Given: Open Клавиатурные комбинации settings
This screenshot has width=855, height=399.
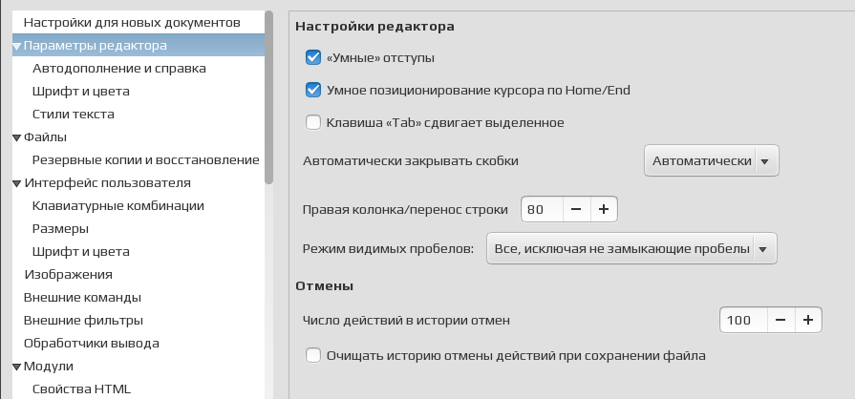Looking at the screenshot, I should coord(118,205).
